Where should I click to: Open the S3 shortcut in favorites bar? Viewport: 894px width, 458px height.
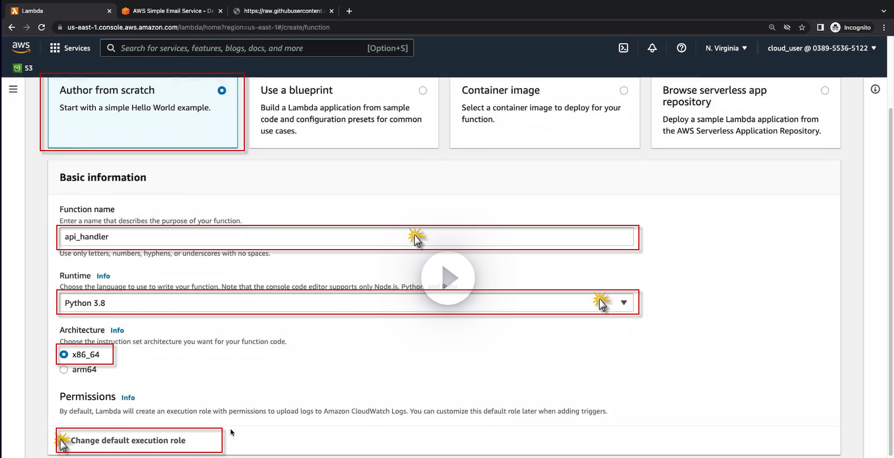tap(23, 68)
